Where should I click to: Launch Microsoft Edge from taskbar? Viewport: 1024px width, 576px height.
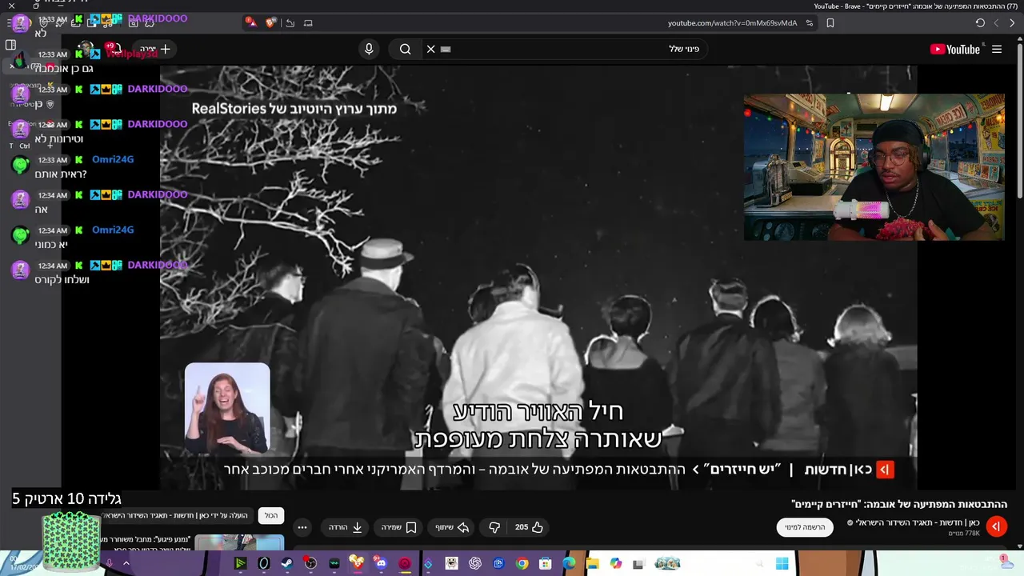[x=569, y=564]
